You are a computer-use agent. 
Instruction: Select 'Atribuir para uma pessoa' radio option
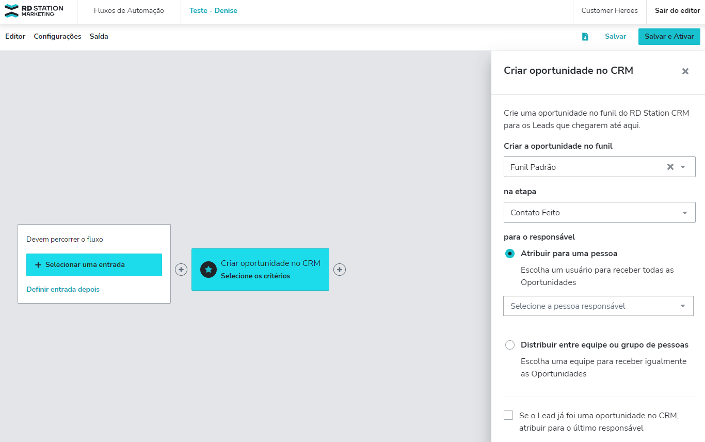pyautogui.click(x=510, y=254)
